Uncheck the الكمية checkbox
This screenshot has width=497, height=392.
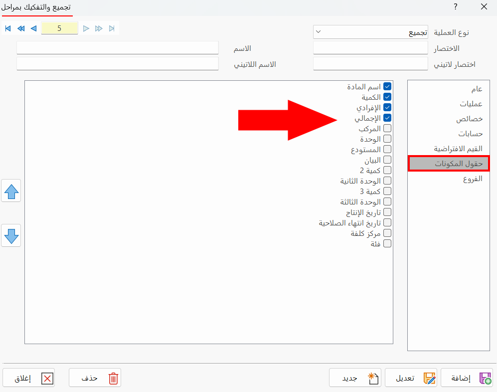(x=387, y=97)
